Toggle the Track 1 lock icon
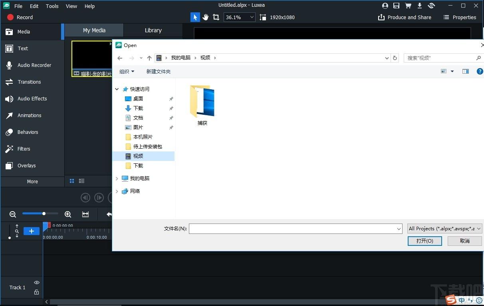The height and width of the screenshot is (306, 484). pos(36,292)
